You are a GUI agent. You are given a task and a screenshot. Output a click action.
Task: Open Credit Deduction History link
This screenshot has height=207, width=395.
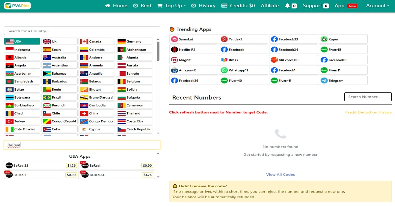click(368, 112)
